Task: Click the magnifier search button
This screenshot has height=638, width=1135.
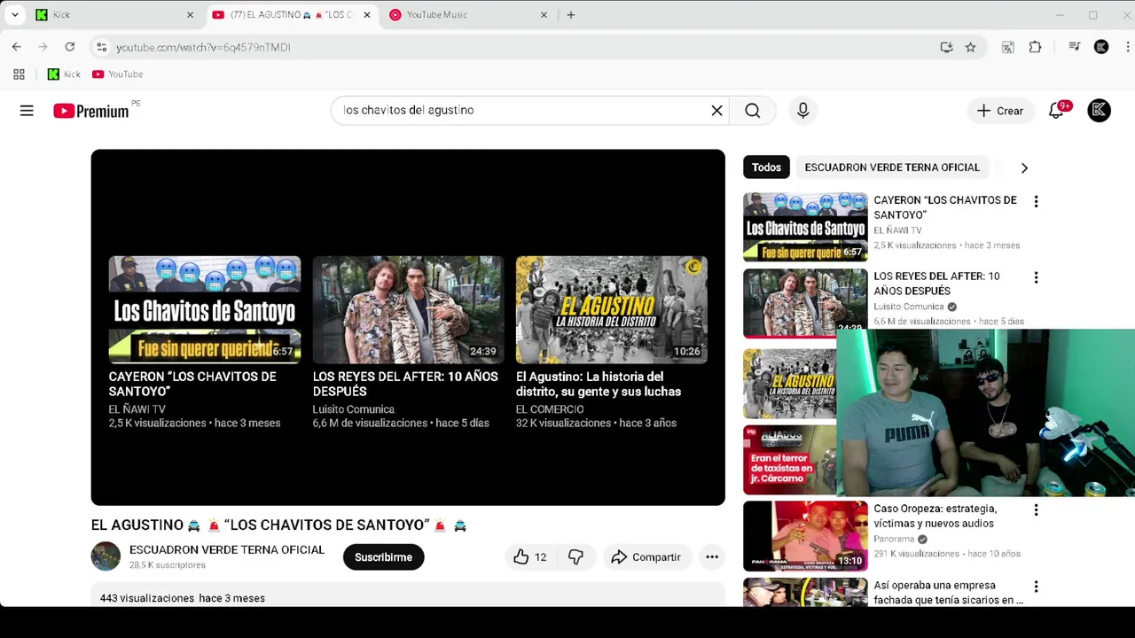Action: 753,111
